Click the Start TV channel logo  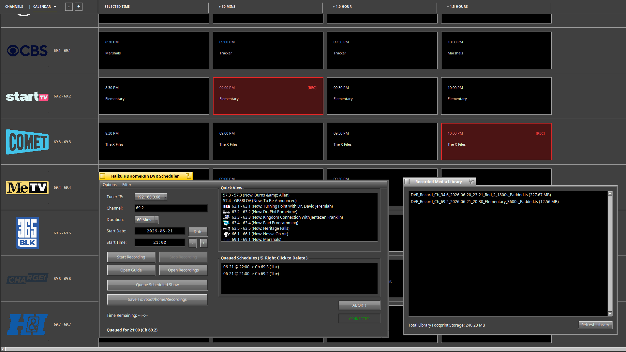27,96
